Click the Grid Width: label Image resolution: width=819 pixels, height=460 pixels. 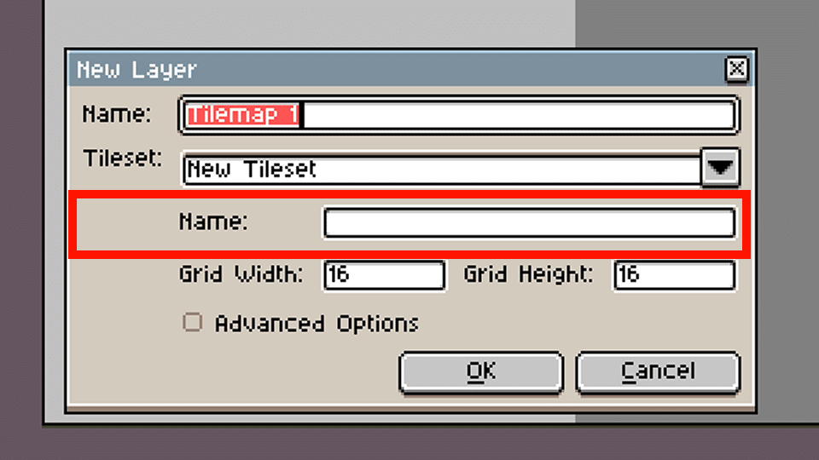(x=241, y=273)
